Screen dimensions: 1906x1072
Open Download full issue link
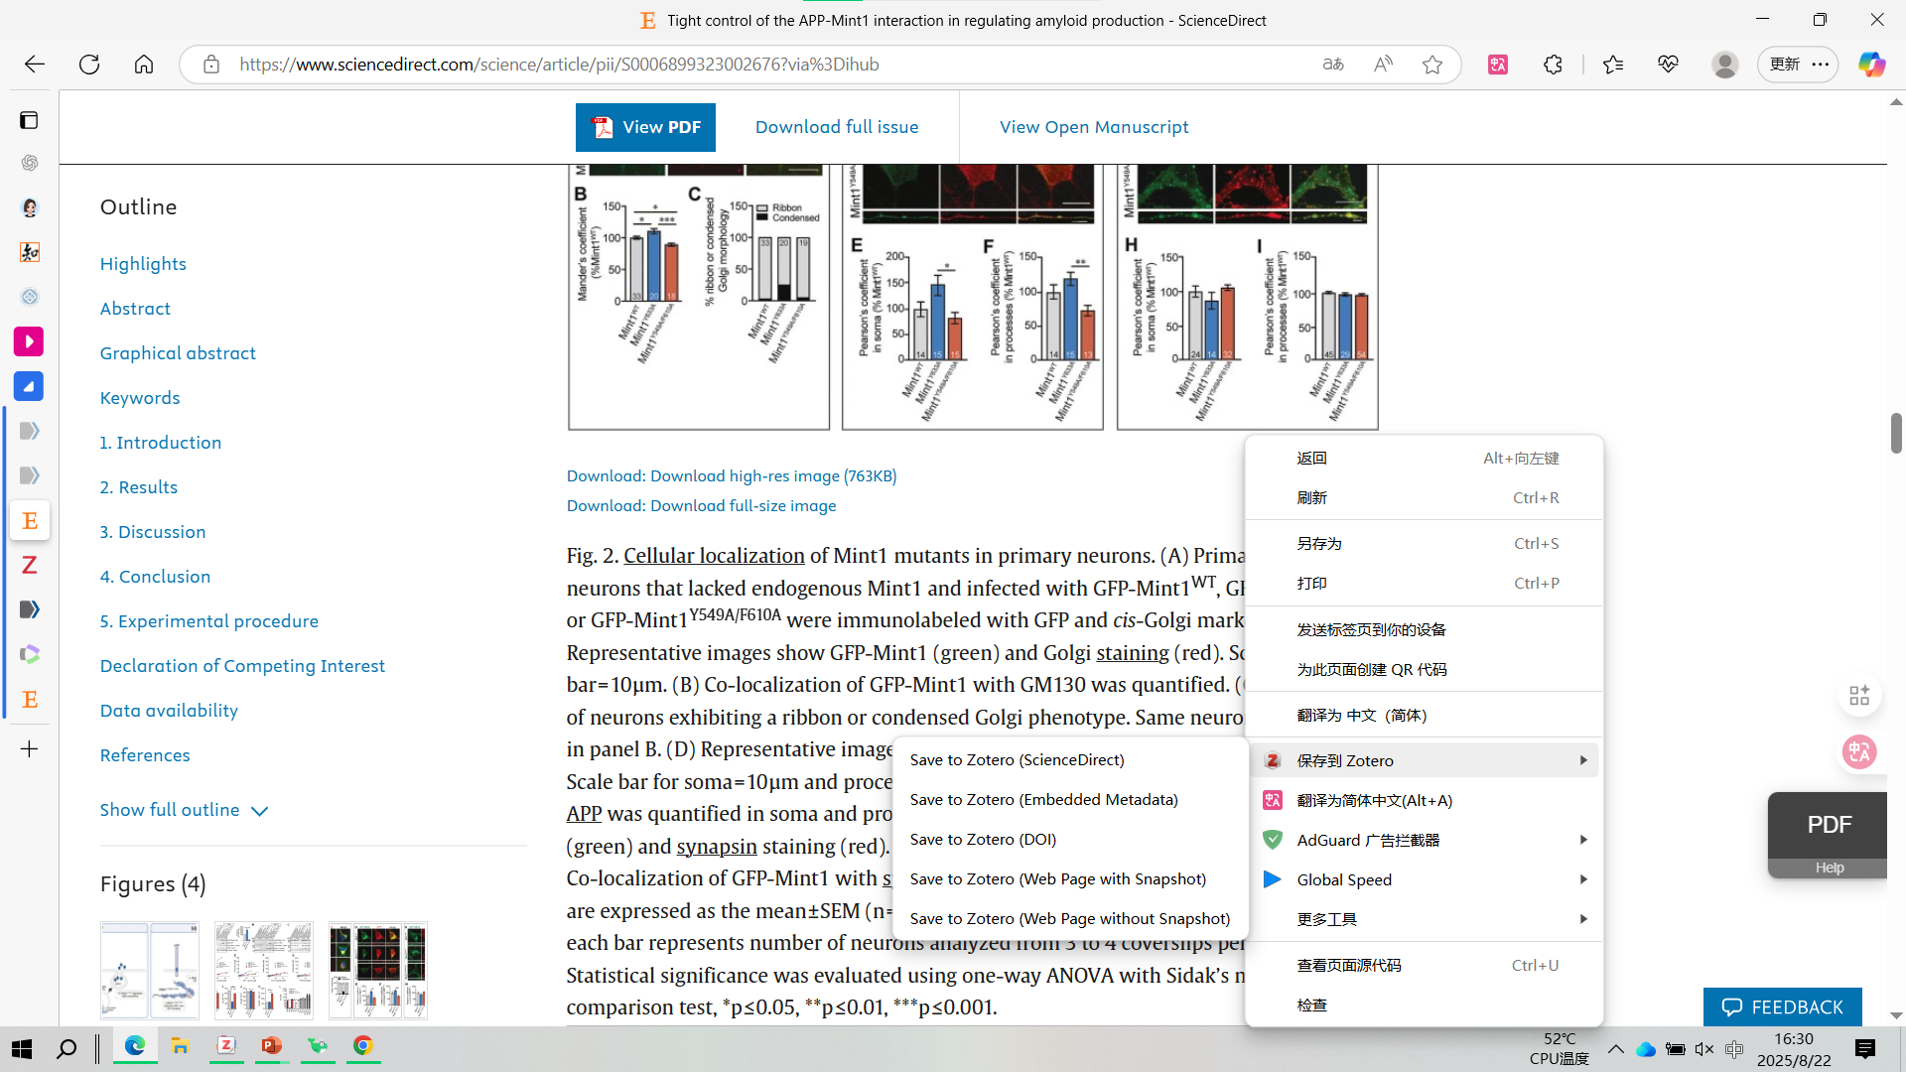pyautogui.click(x=836, y=127)
